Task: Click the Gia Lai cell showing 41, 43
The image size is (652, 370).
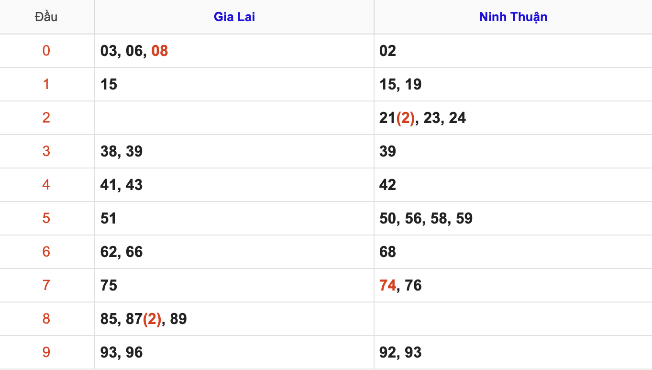Action: coord(122,185)
